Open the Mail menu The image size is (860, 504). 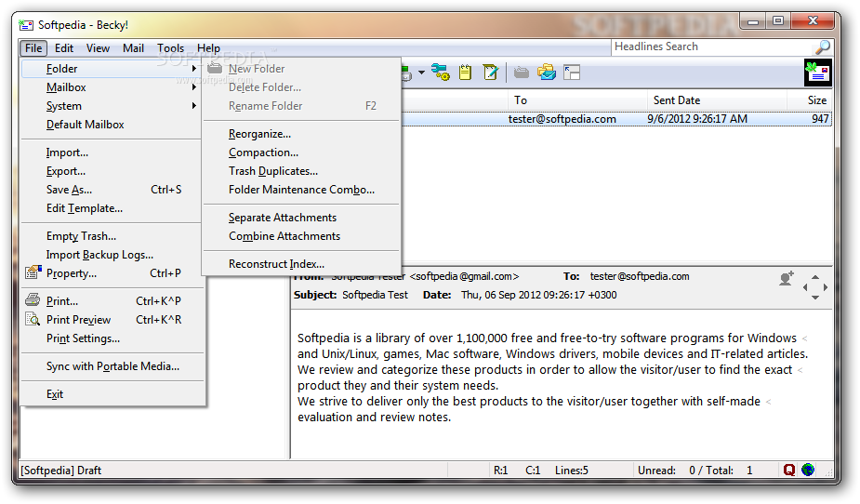point(133,48)
